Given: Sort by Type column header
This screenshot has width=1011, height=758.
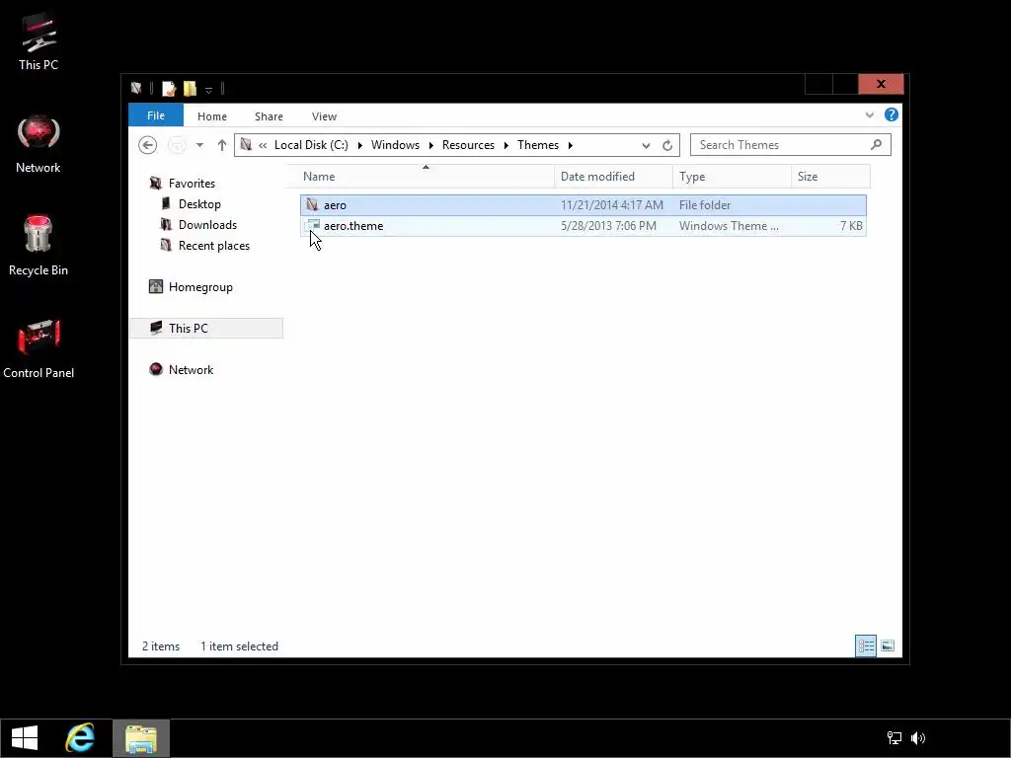Looking at the screenshot, I should 732,177.
